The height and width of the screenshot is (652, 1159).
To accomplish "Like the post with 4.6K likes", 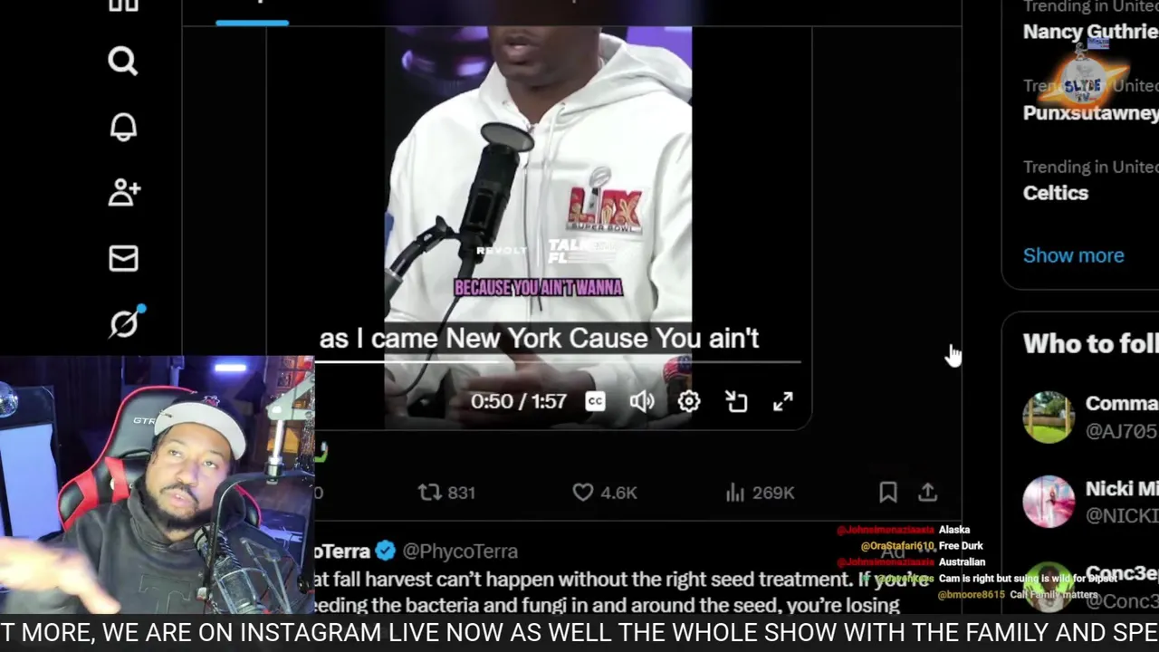I will (605, 492).
